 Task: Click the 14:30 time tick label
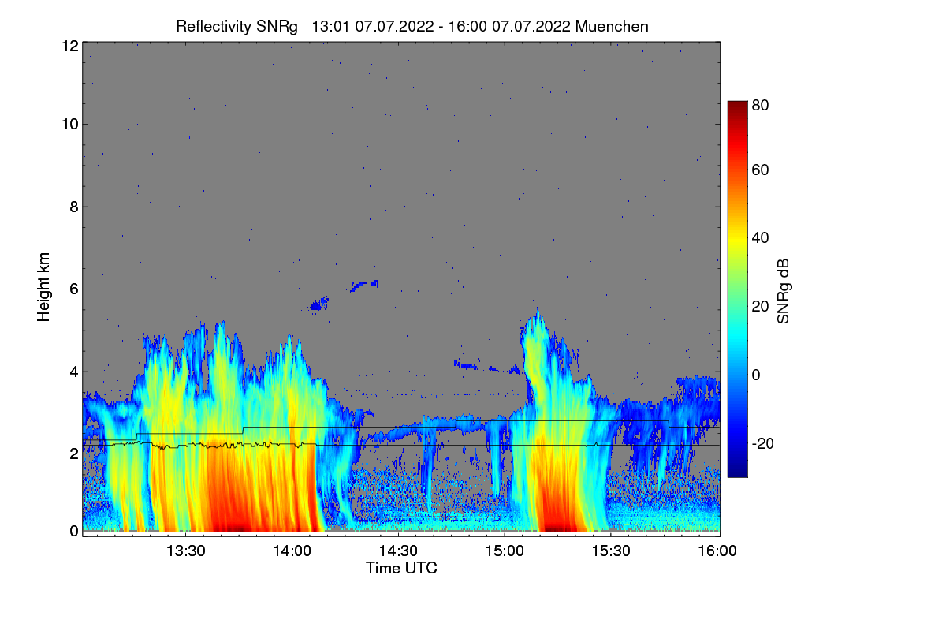coord(398,551)
